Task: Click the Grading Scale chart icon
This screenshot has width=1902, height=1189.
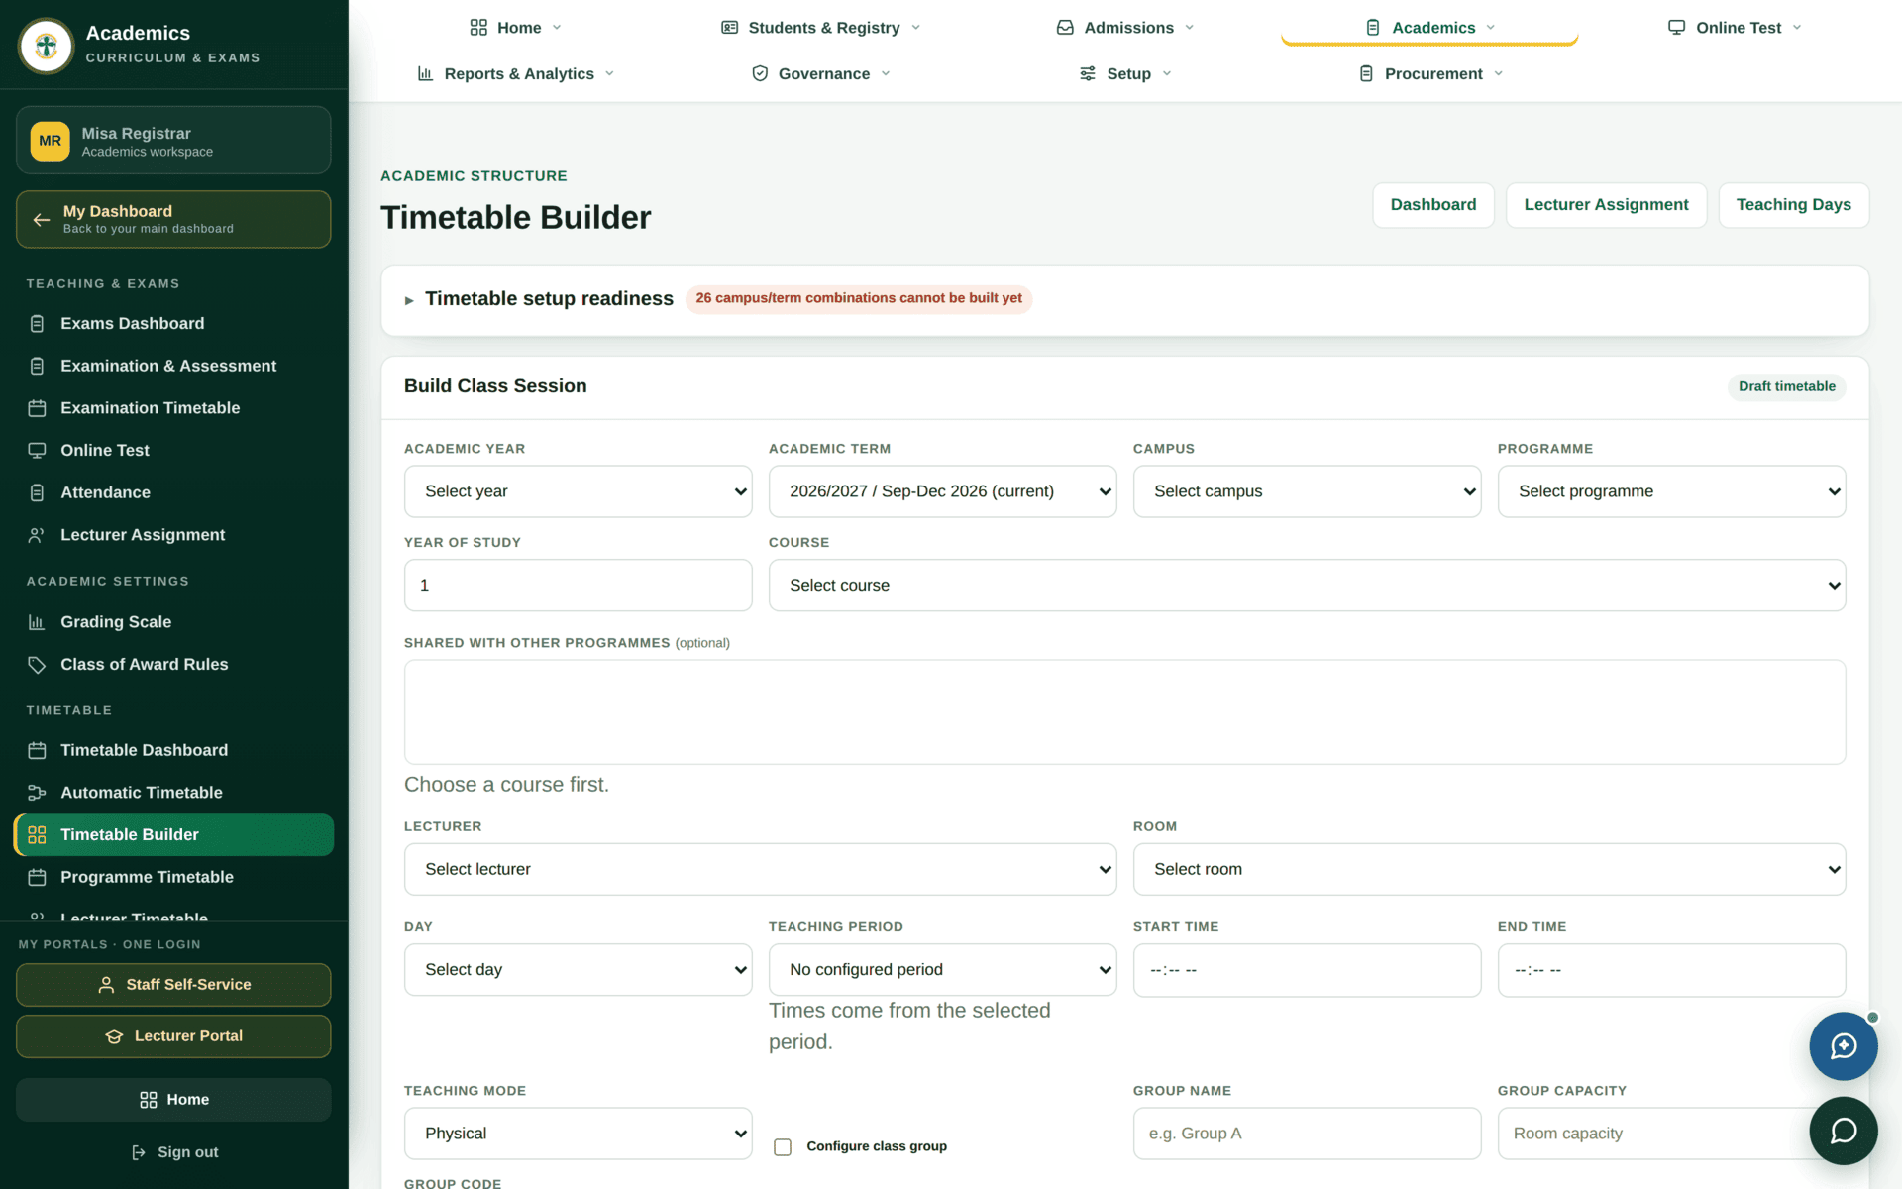Action: click(x=37, y=622)
